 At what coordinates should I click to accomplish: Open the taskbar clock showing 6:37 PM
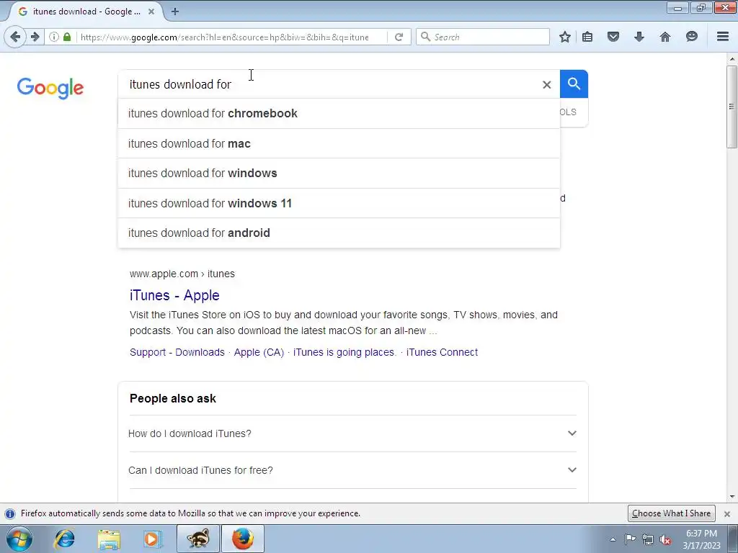(x=701, y=539)
